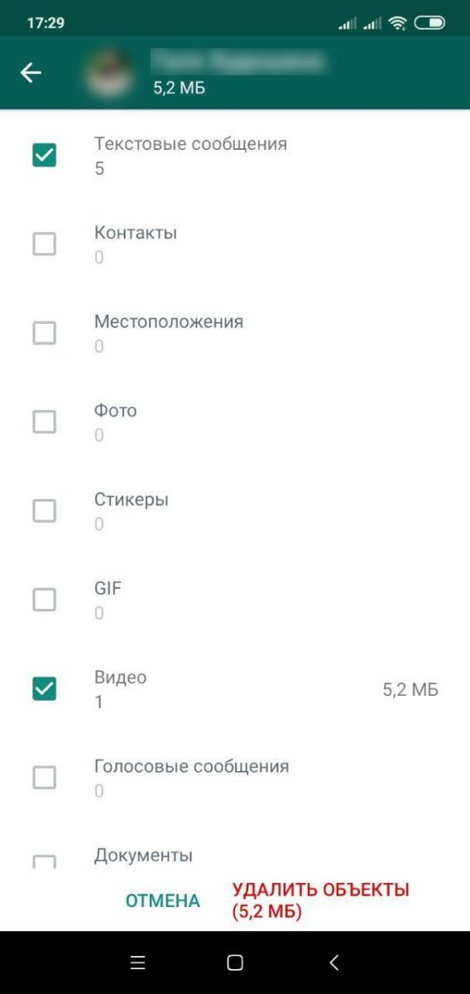Check the Голосовые сообщения checkbox
Screen dimensions: 470x994
coord(44,778)
